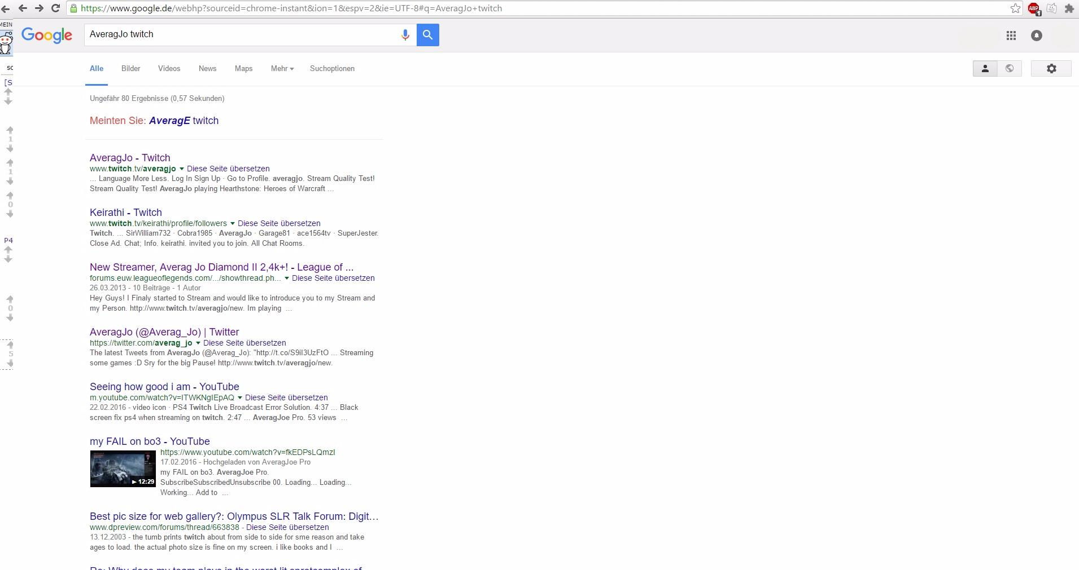Translate the AveragJo Twitch page

click(x=228, y=169)
